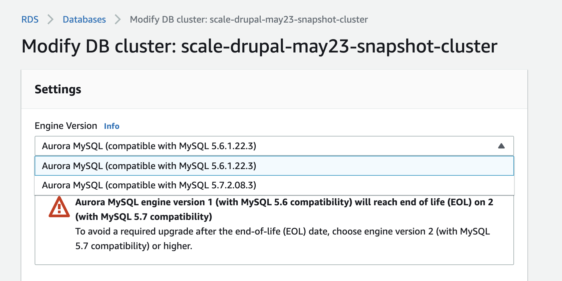Image resolution: width=562 pixels, height=281 pixels.
Task: Select the MySQL 5.6.1.22.3 list option
Action: pos(274,166)
